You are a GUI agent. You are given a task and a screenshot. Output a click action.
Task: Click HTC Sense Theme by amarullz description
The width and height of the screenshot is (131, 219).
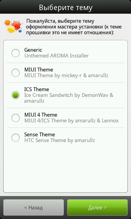(59, 140)
